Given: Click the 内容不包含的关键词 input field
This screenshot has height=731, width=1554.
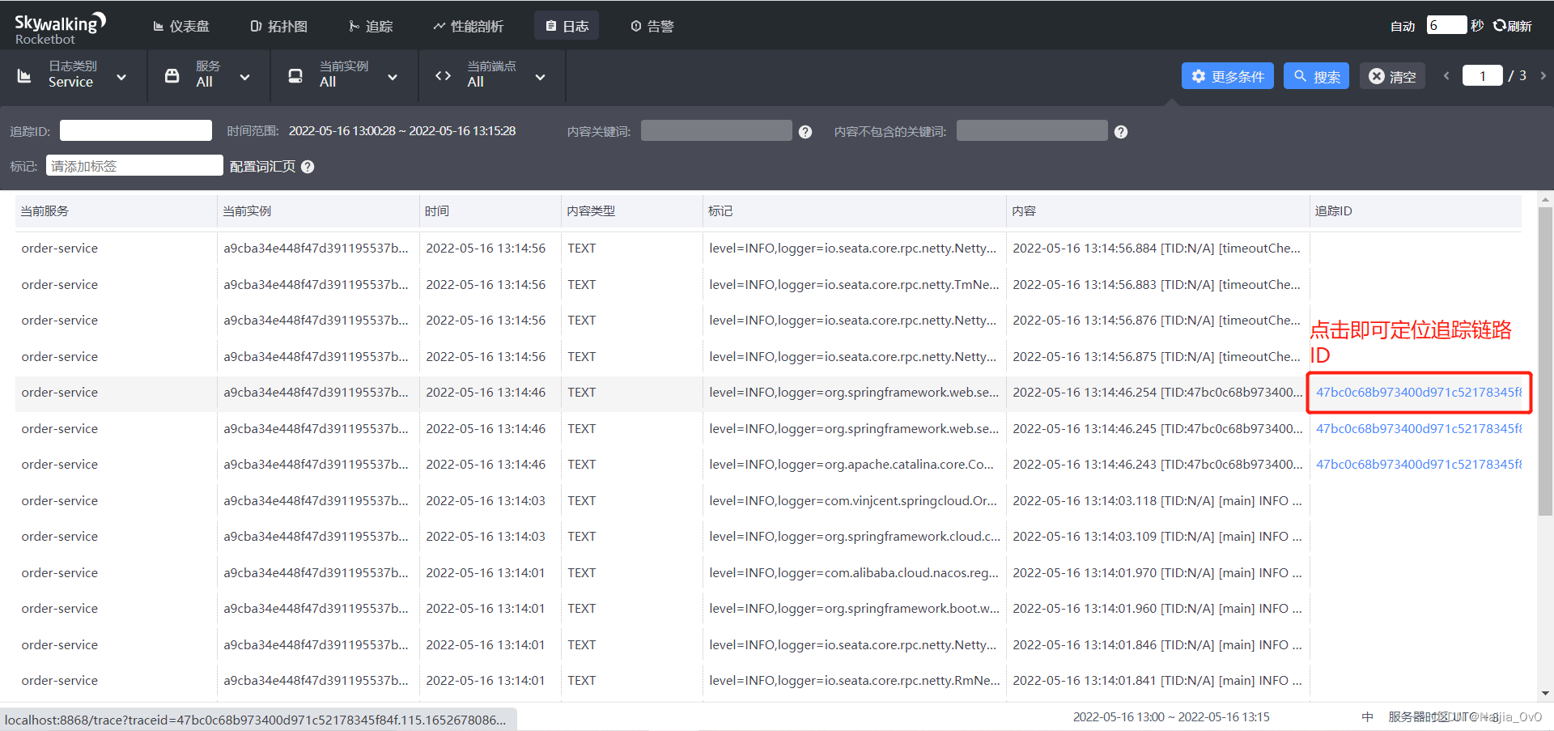Looking at the screenshot, I should tap(1032, 130).
